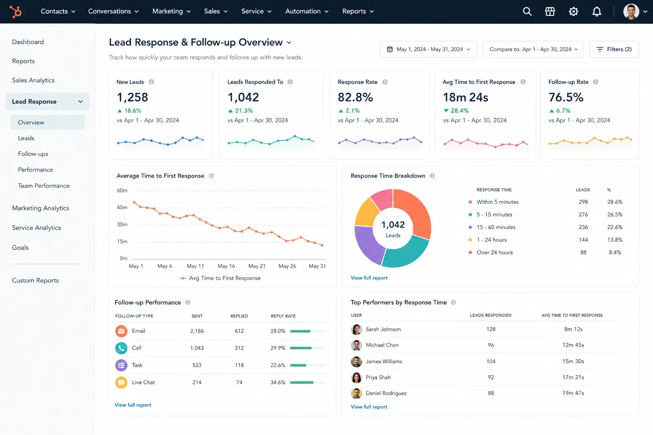This screenshot has width=653, height=435.
Task: Click info icon beside Follow-up Performance
Action: (188, 302)
